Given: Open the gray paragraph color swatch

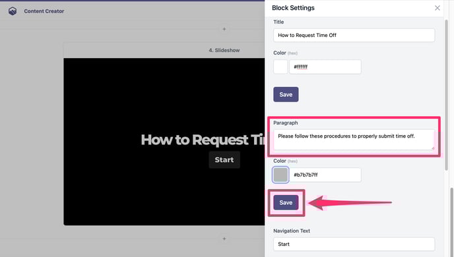Looking at the screenshot, I should (x=280, y=175).
